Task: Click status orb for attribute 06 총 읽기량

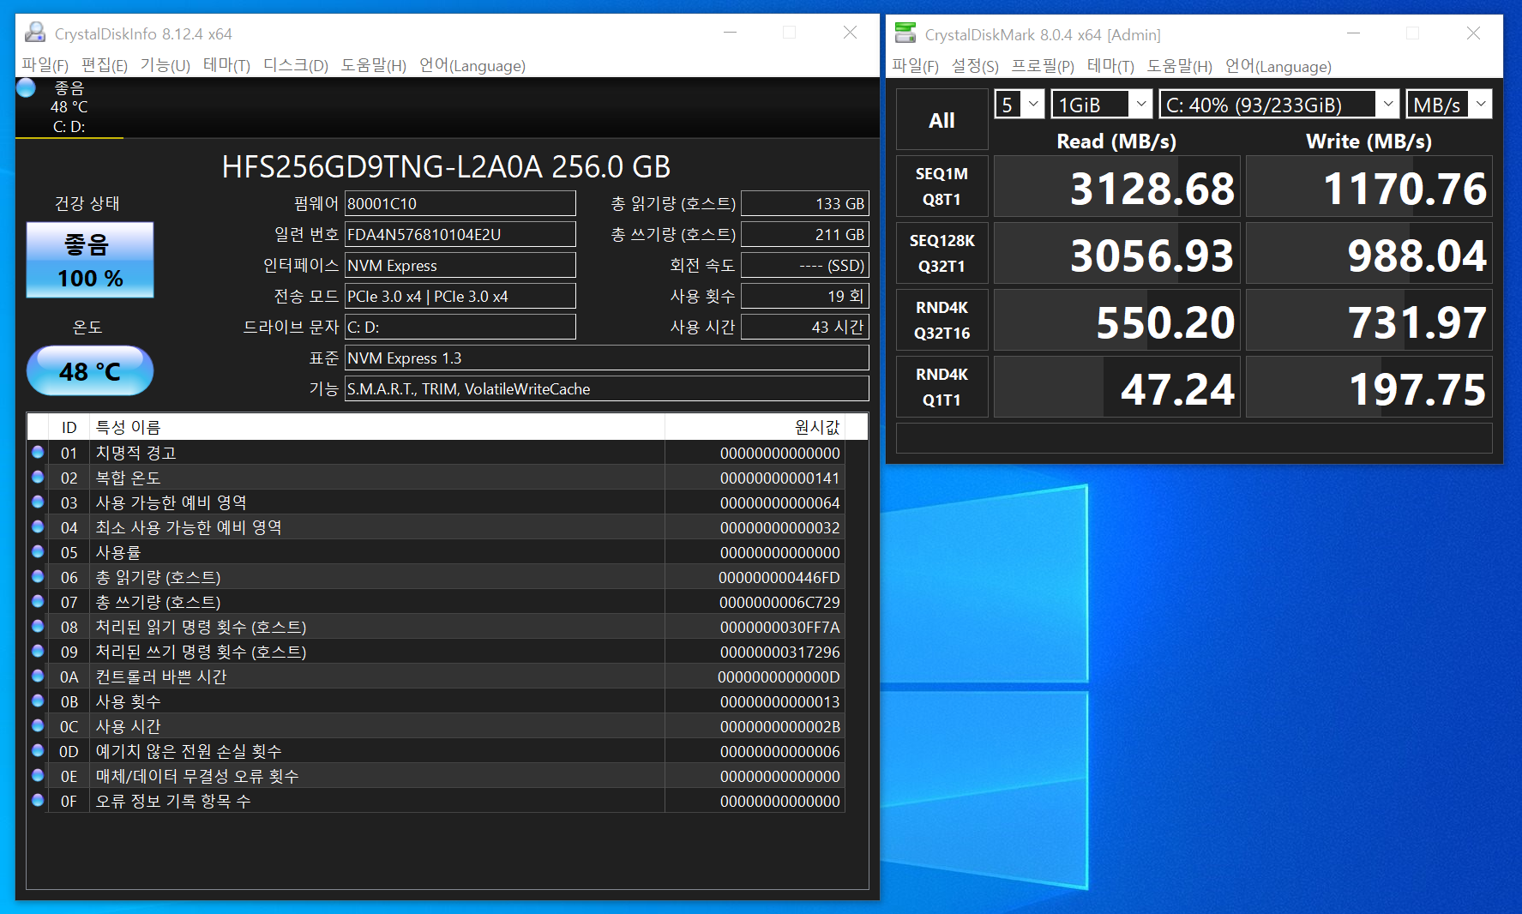Action: 38,576
